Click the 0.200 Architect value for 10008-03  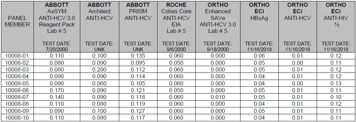click(100, 69)
